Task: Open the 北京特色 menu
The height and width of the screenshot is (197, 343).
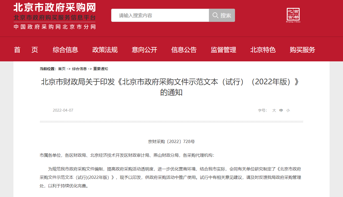Action: click(263, 50)
